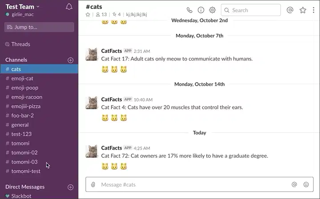Open mentions and reactions @ icon
This screenshot has height=199, width=320.
[x=290, y=10]
